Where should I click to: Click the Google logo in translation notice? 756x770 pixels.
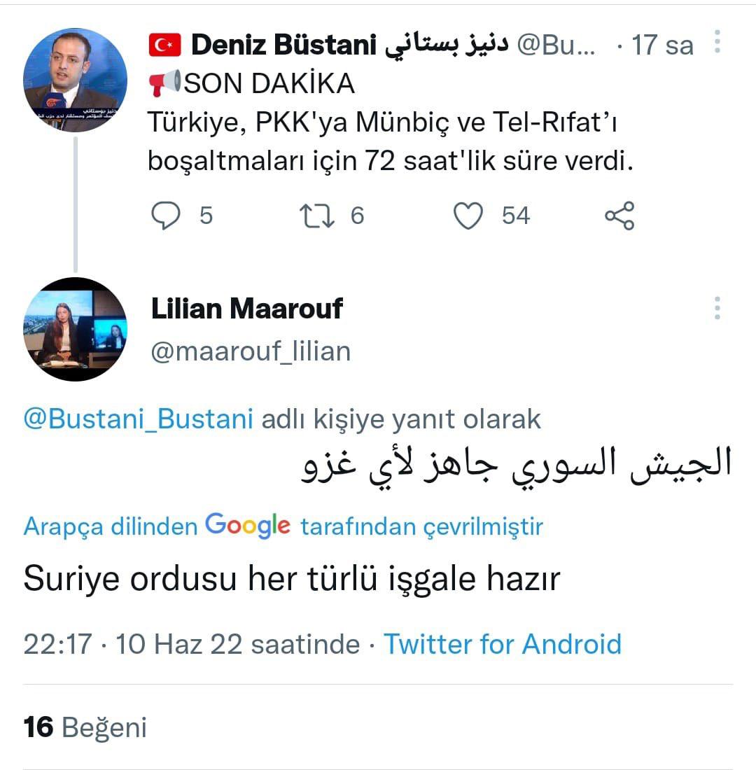click(245, 526)
